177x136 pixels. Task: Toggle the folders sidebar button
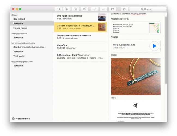[58, 9]
